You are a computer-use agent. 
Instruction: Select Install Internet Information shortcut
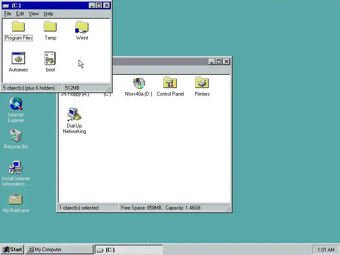tap(16, 173)
